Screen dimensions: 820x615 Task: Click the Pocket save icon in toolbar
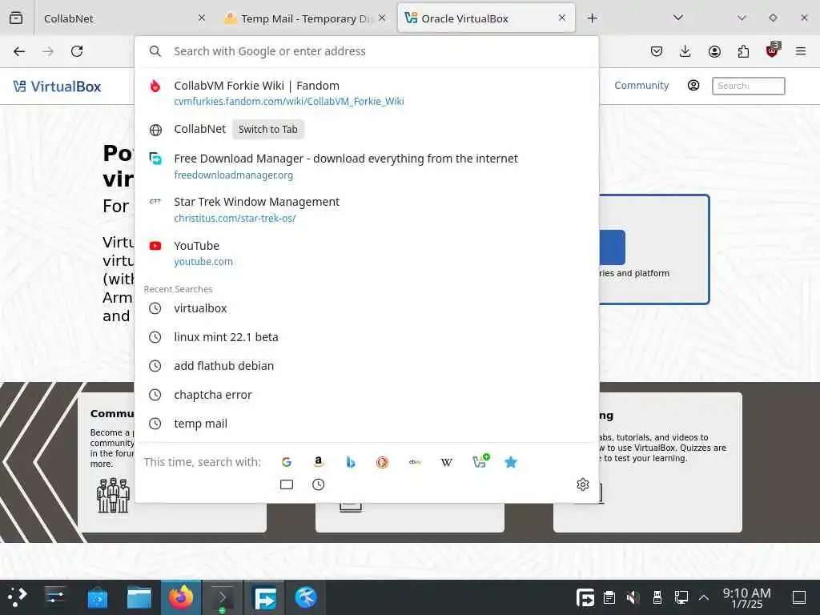pos(657,51)
